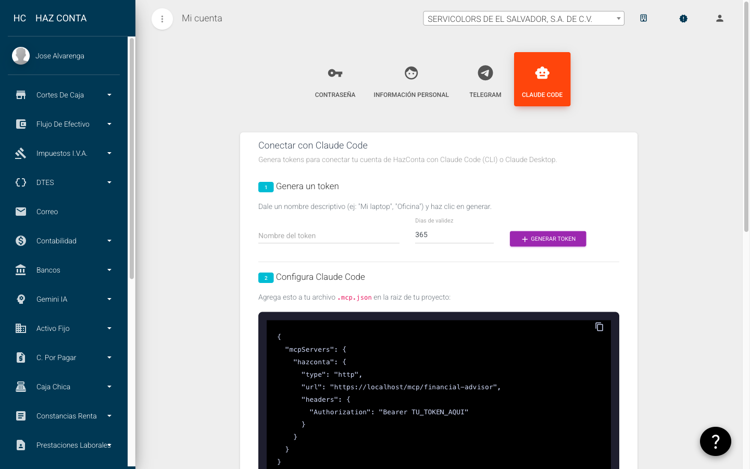Open Prestaciones Laborales in the sidebar
This screenshot has height=469, width=750.
(x=64, y=445)
